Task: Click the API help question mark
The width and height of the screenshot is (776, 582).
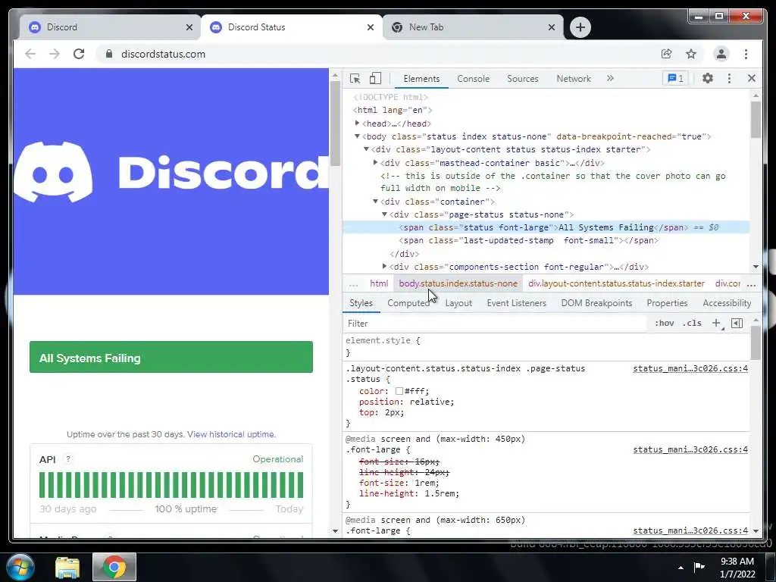Action: 68,458
